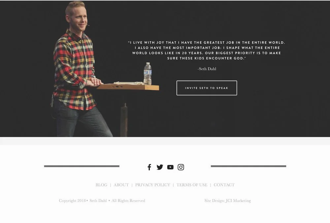The width and height of the screenshot is (330, 223).
Task: Click the water bottle on the podium
Action: [x=148, y=74]
